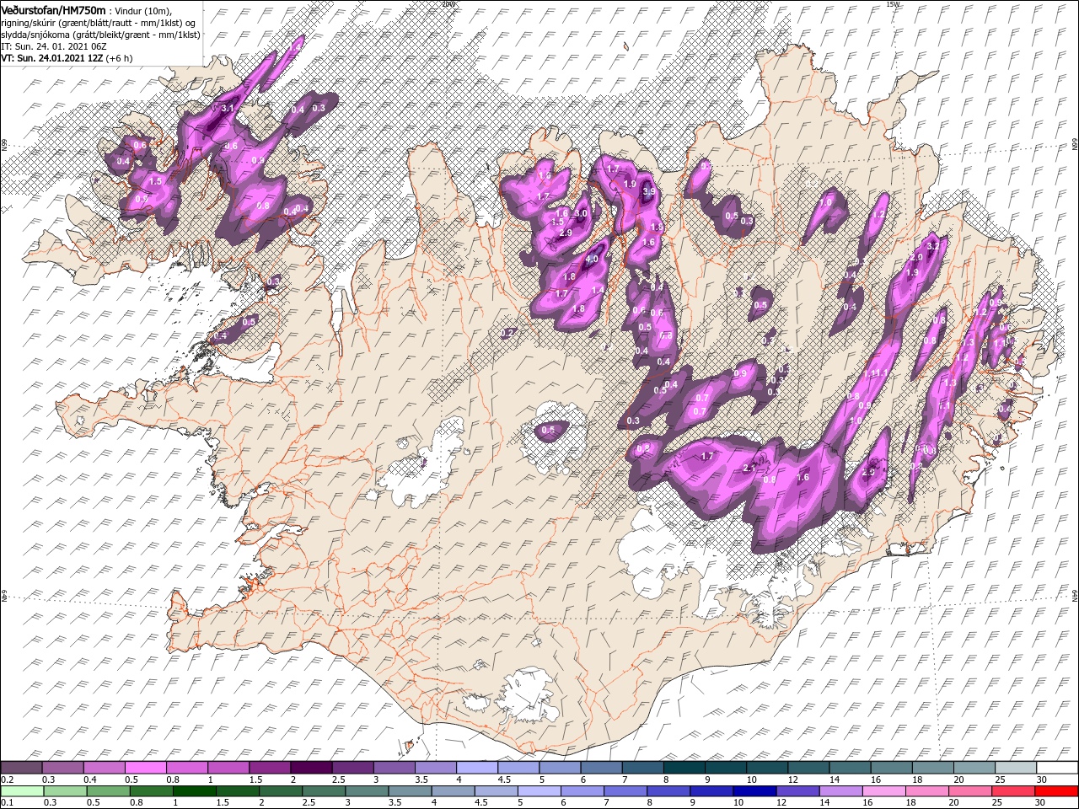Viewport: 1079px width, 809px height.
Task: Pick the 16 light pink swatch, lower legend row
Action: 883,790
